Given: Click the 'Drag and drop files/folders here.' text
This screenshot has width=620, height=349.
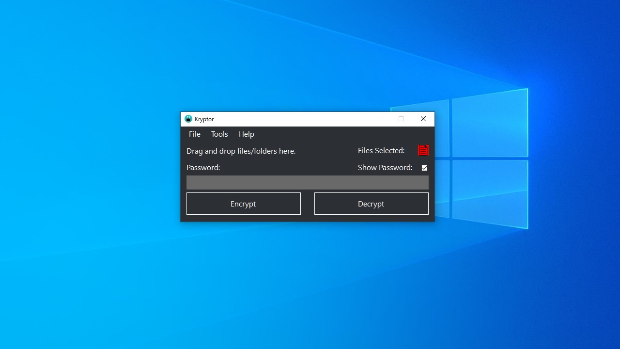Looking at the screenshot, I should pyautogui.click(x=241, y=151).
